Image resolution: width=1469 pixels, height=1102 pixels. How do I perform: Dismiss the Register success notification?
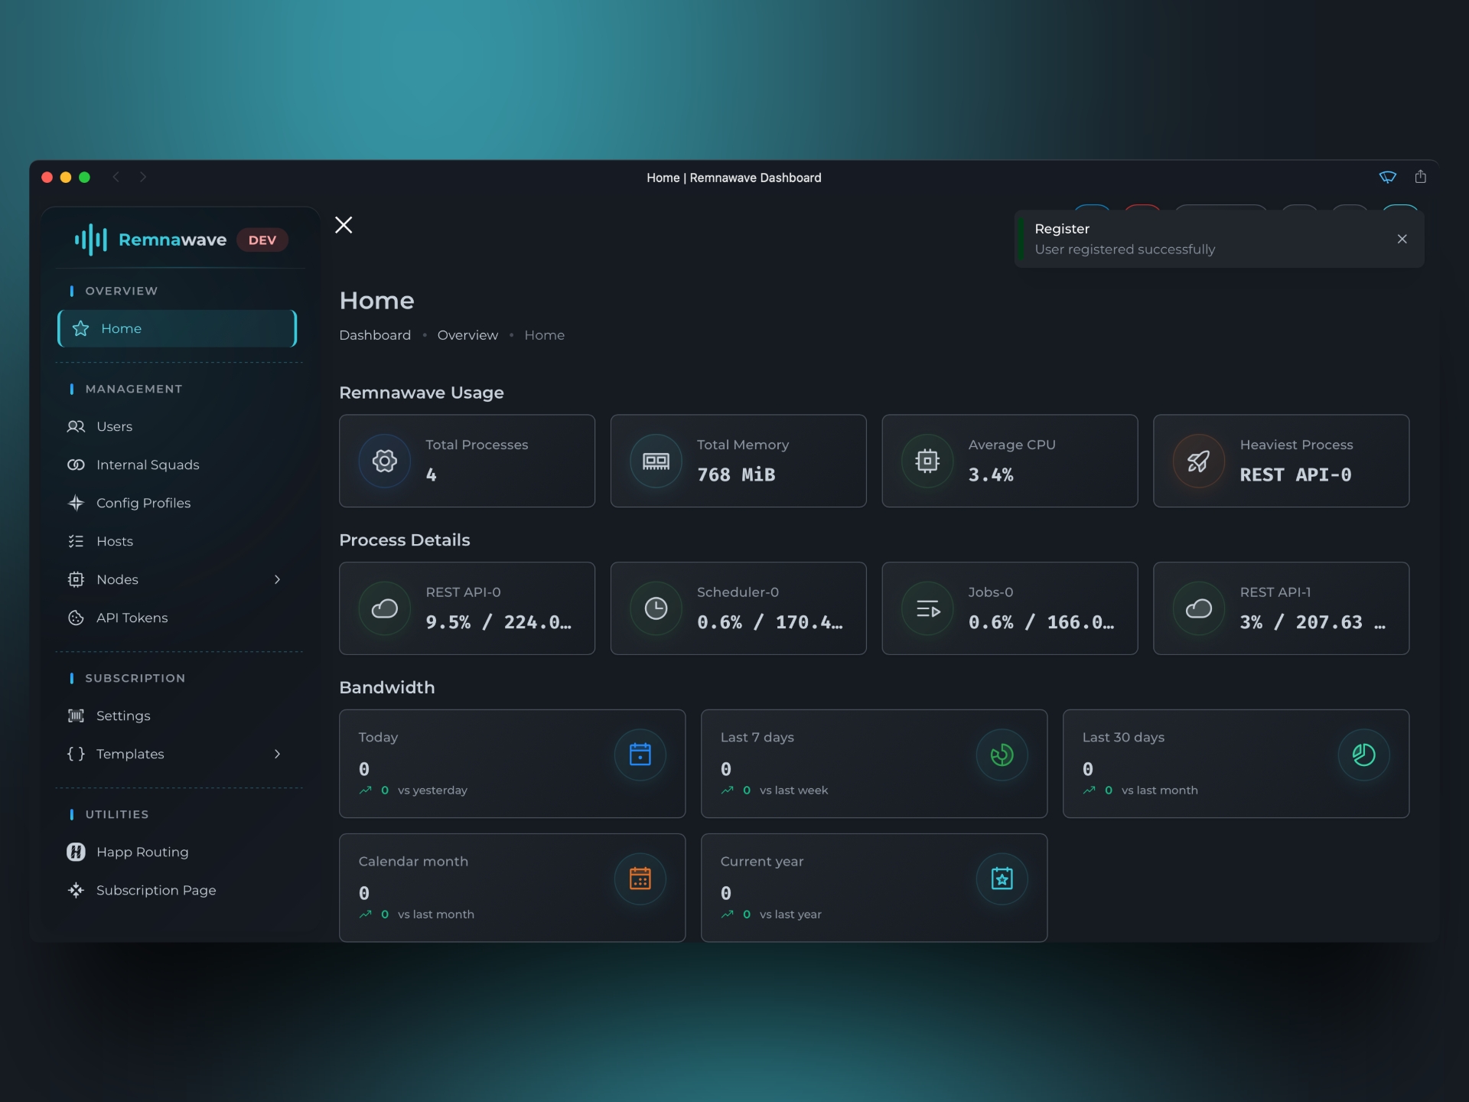click(x=1402, y=239)
